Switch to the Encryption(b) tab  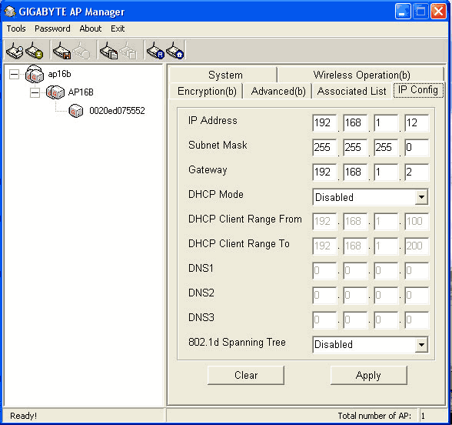pos(207,91)
